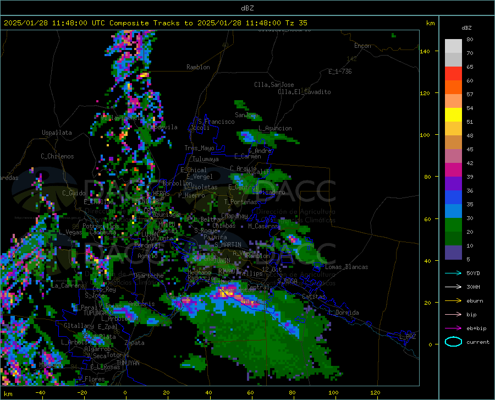495x400 pixels.
Task: Click the L_Asuncion place label
Action: click(275, 128)
